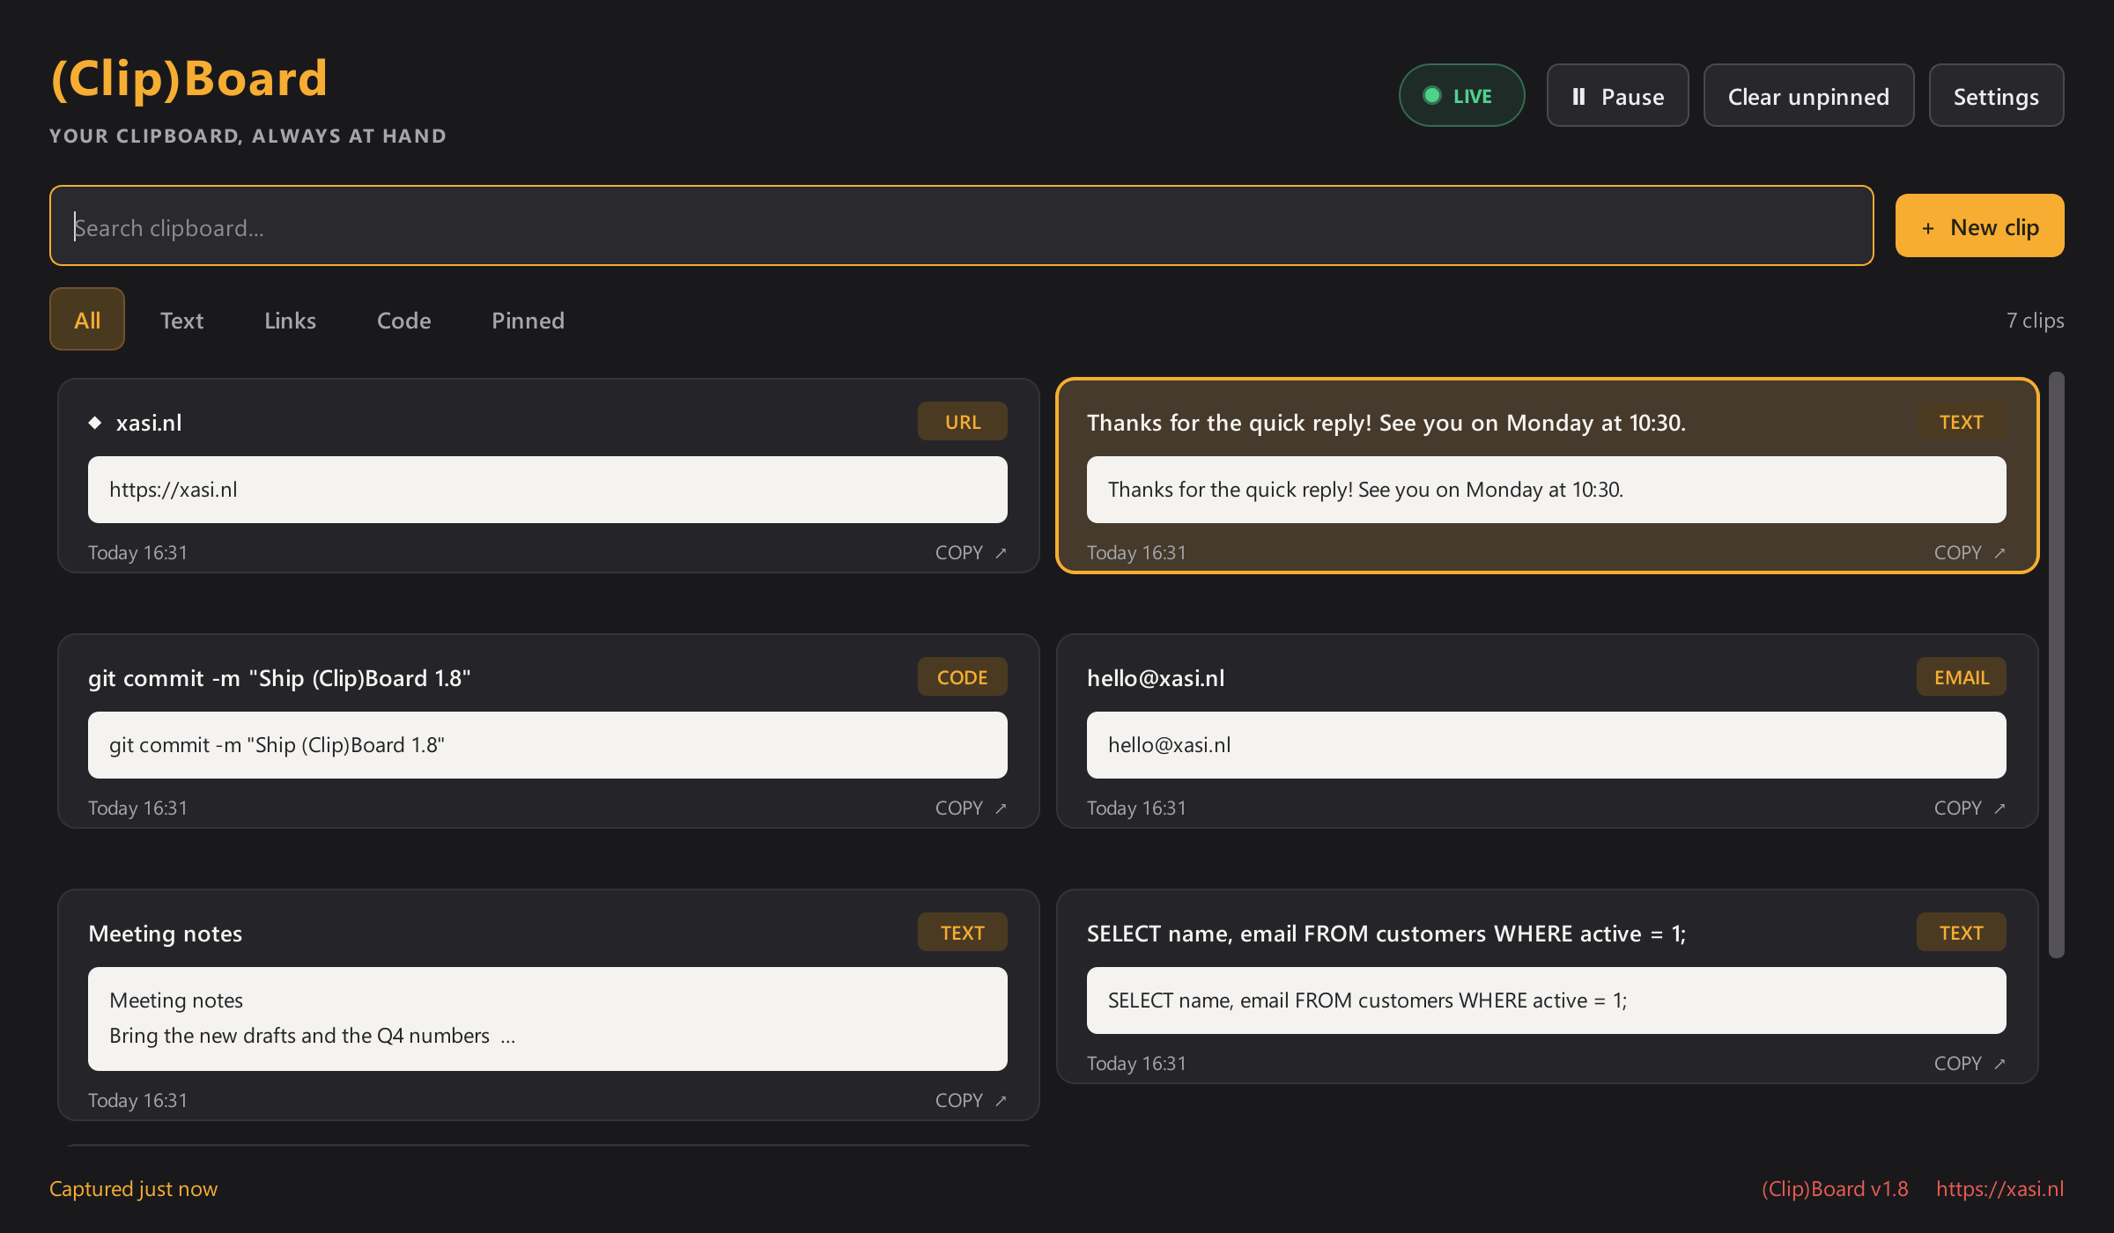Screen dimensions: 2114x1233
Task: Copy the SELECT name SQL clip
Action: (1970, 1063)
